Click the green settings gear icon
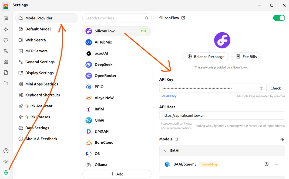Viewport: 289px width, 179px height. click(6, 172)
